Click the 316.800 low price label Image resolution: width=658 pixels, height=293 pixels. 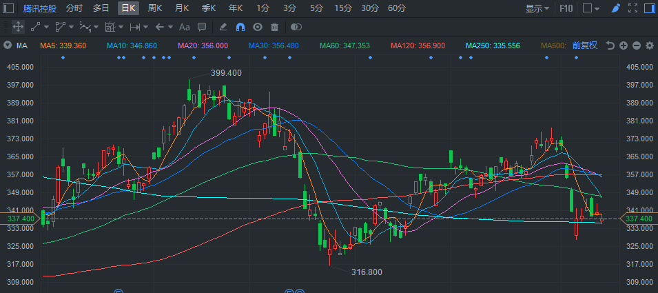(x=367, y=272)
